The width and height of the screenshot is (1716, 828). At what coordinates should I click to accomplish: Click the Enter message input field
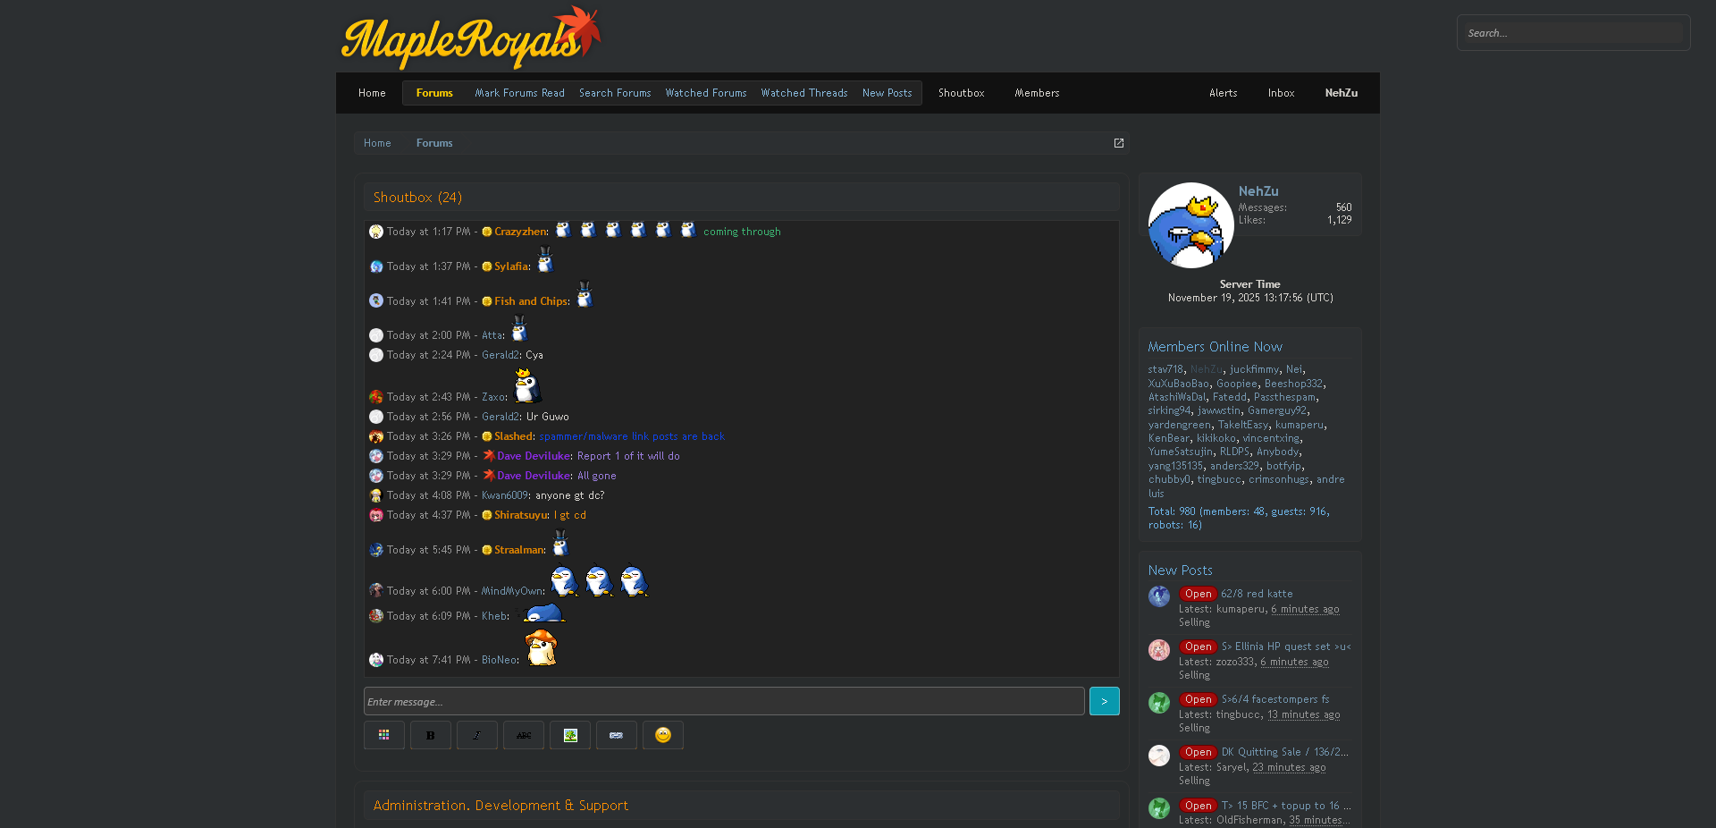click(724, 701)
